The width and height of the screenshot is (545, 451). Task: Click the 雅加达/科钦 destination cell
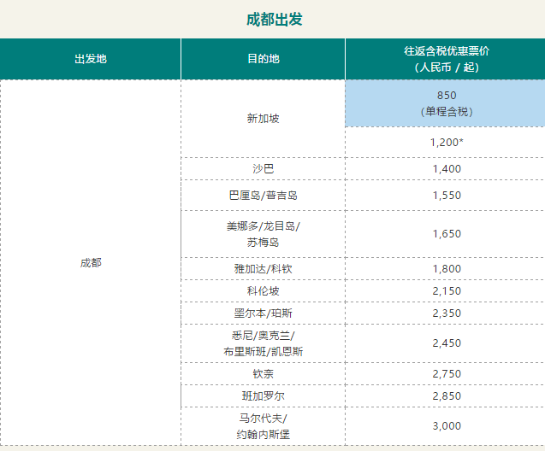(x=263, y=269)
